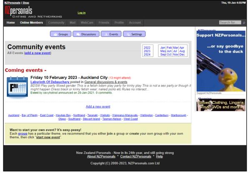The image size is (250, 187).
Task: Focus the Search for input field
Action: pyautogui.click(x=230, y=22)
